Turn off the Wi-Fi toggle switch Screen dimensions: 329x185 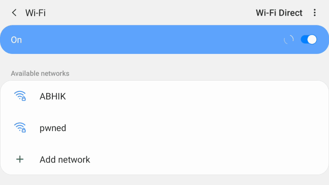[309, 39]
